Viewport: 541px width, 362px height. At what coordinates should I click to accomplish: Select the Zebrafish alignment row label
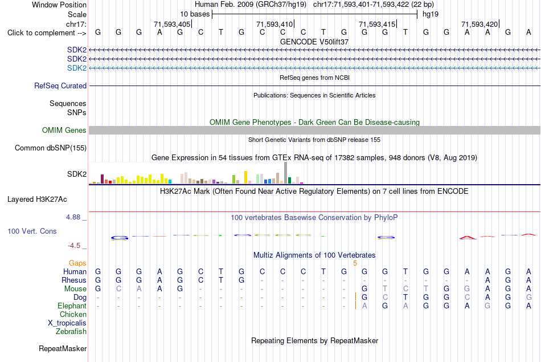click(71, 331)
